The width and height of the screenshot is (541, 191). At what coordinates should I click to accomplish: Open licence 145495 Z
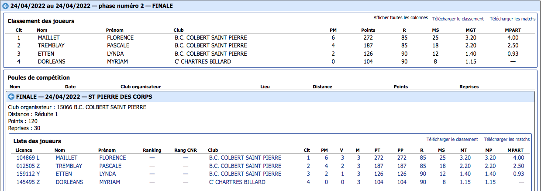click(x=28, y=182)
